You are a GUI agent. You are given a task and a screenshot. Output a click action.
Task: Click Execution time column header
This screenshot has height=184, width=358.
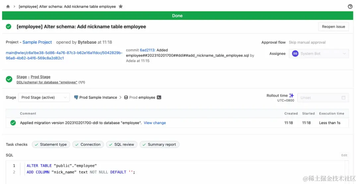pyautogui.click(x=331, y=114)
